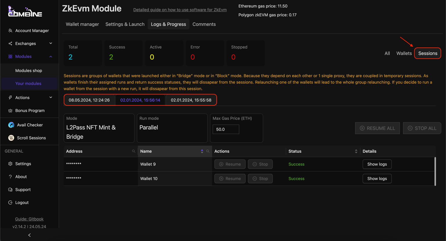The height and width of the screenshot is (241, 446).
Task: Switch view filter to All
Action: point(387,53)
